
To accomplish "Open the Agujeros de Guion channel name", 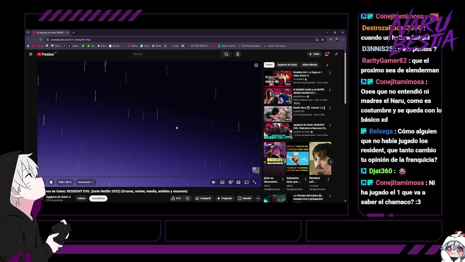I will [57, 197].
